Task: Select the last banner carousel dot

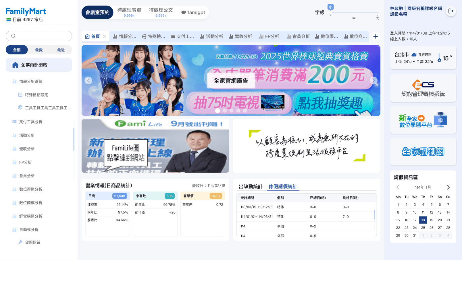Action: click(245, 111)
